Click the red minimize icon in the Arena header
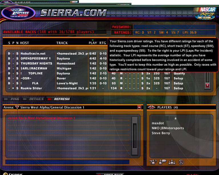Viewport: 219px width, 175px height. [x=139, y=107]
